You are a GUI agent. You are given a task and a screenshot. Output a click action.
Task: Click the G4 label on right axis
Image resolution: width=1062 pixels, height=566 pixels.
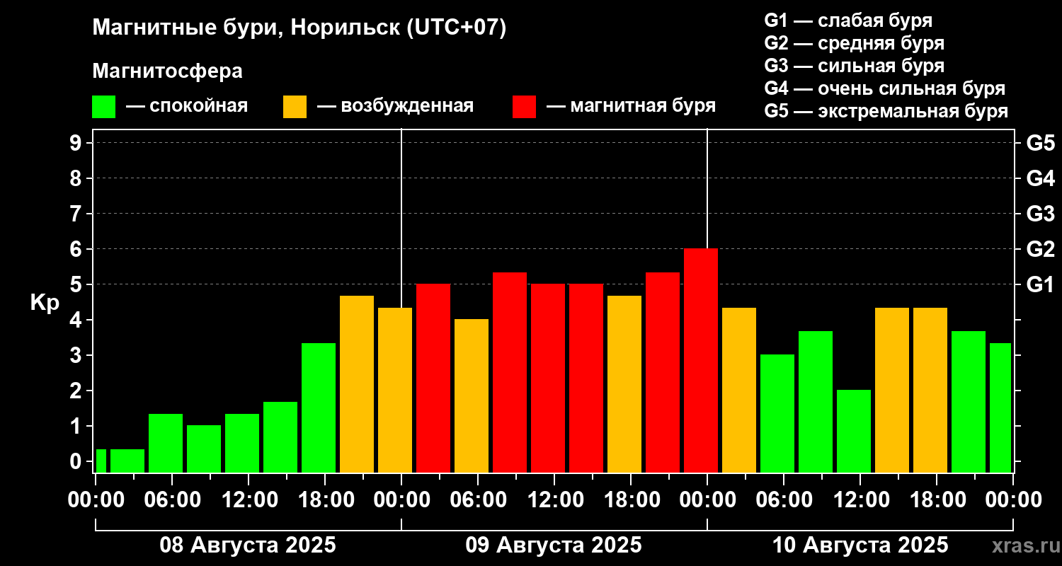pos(1040,178)
